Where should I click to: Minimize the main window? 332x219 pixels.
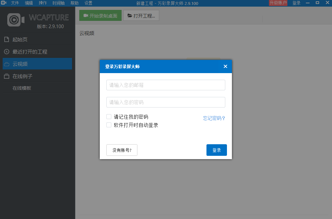pos(308,3)
